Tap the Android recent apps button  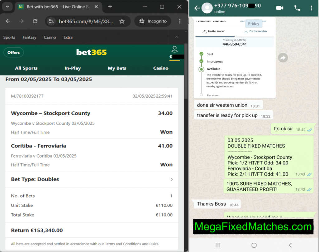(x=218, y=245)
